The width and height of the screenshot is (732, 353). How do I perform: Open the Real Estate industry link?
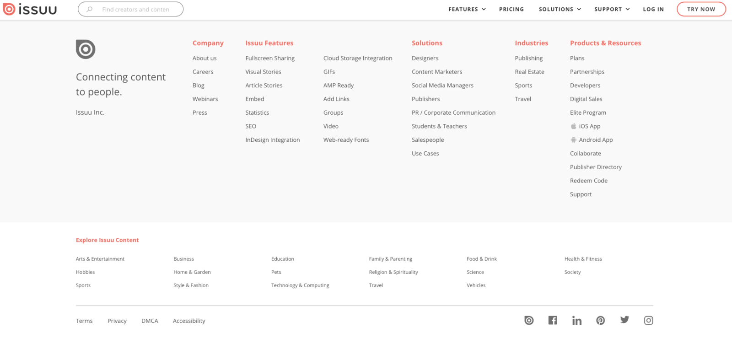(530, 72)
